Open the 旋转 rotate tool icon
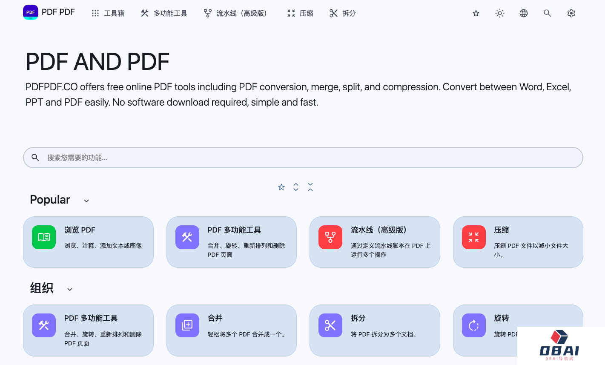Image resolution: width=605 pixels, height=365 pixels. tap(474, 325)
